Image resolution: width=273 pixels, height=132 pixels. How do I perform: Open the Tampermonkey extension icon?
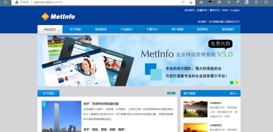point(210,2)
